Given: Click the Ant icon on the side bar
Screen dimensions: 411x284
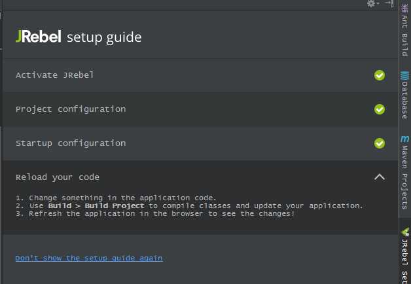Looking at the screenshot, I should coord(404,8).
